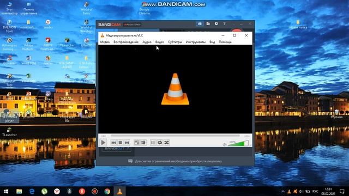This screenshot has height=196, width=349.
Task: Open the Помощь menu
Action: (x=225, y=42)
